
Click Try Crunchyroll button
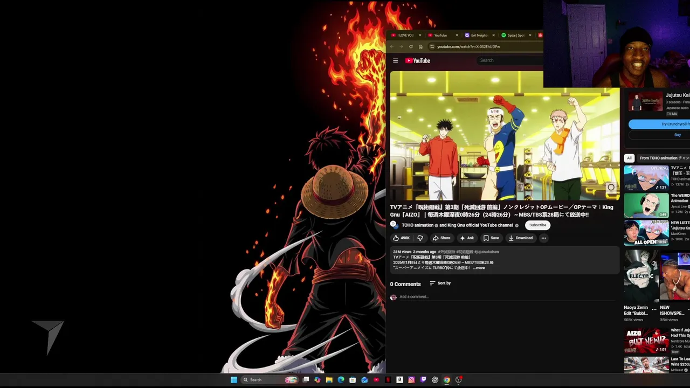[x=659, y=124]
